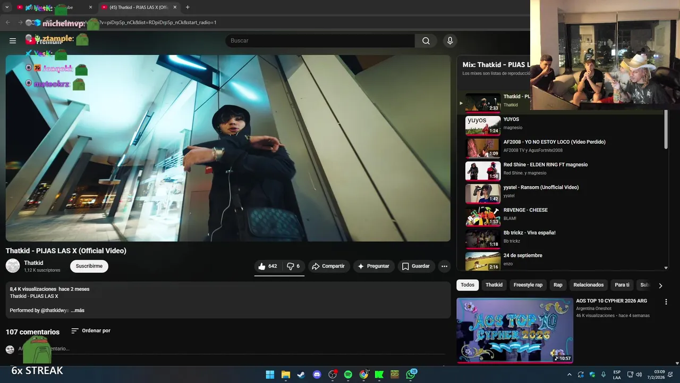The width and height of the screenshot is (680, 383).
Task: Select the Todos filter chip
Action: coord(467,285)
